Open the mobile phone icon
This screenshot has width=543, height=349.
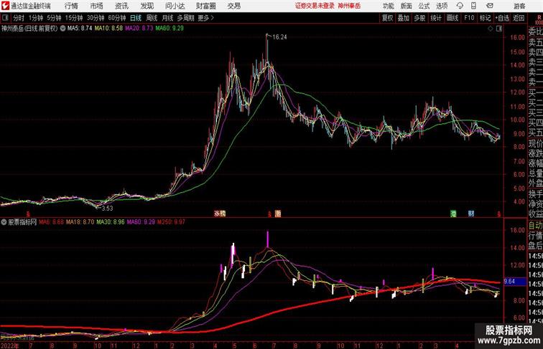pyautogui.click(x=473, y=6)
